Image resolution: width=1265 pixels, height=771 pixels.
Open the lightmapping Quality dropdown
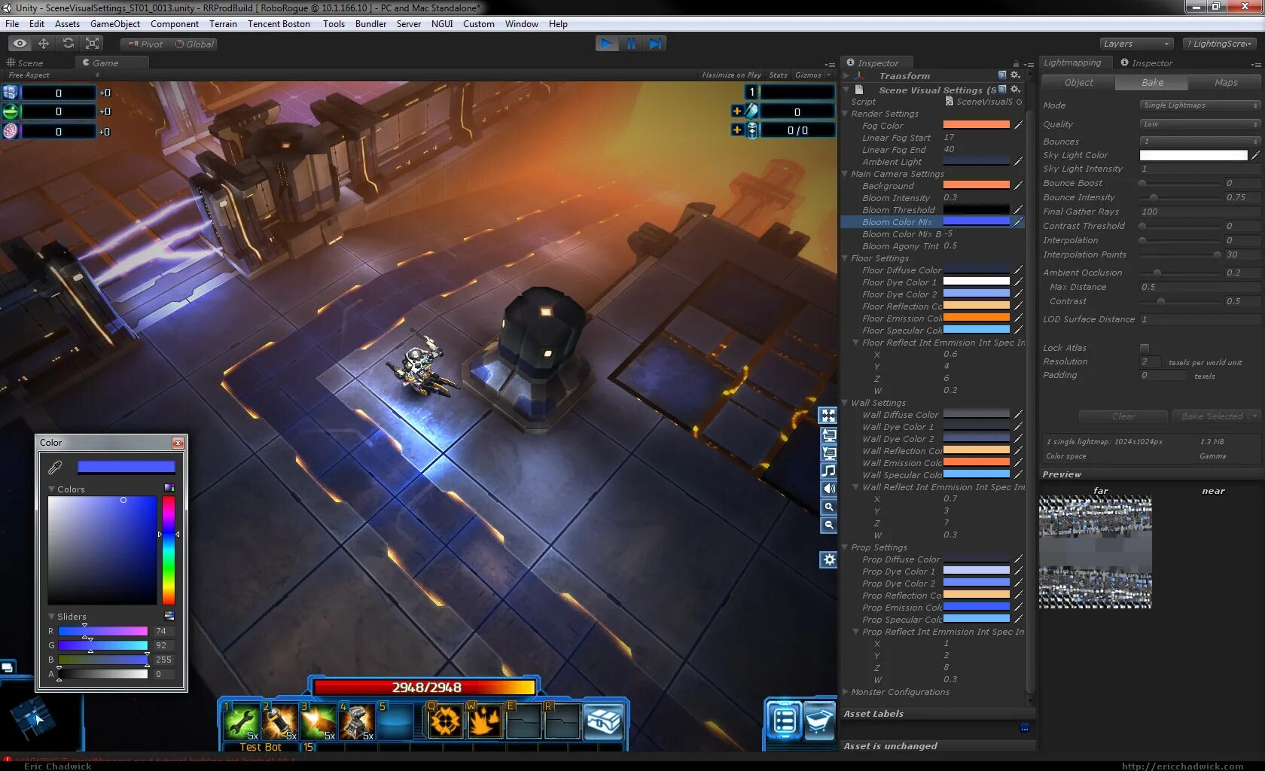pyautogui.click(x=1199, y=124)
